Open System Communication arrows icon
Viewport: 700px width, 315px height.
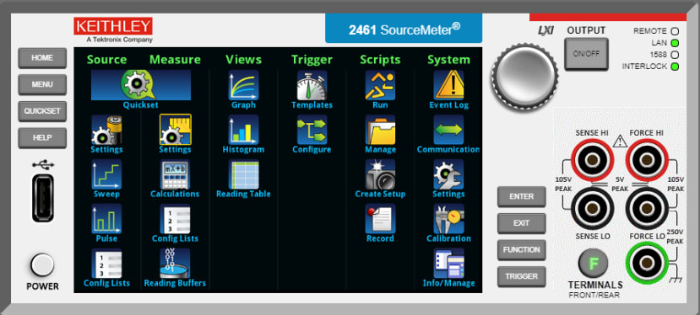[448, 130]
